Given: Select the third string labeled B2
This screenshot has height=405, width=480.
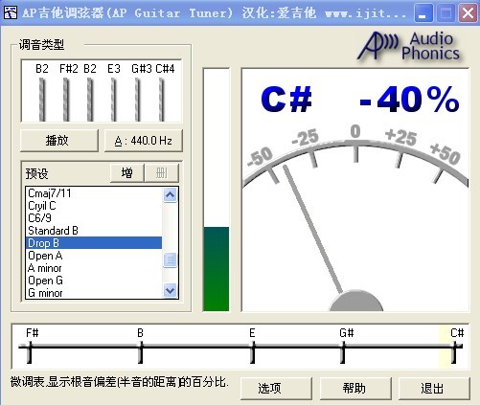Looking at the screenshot, I should [90, 100].
